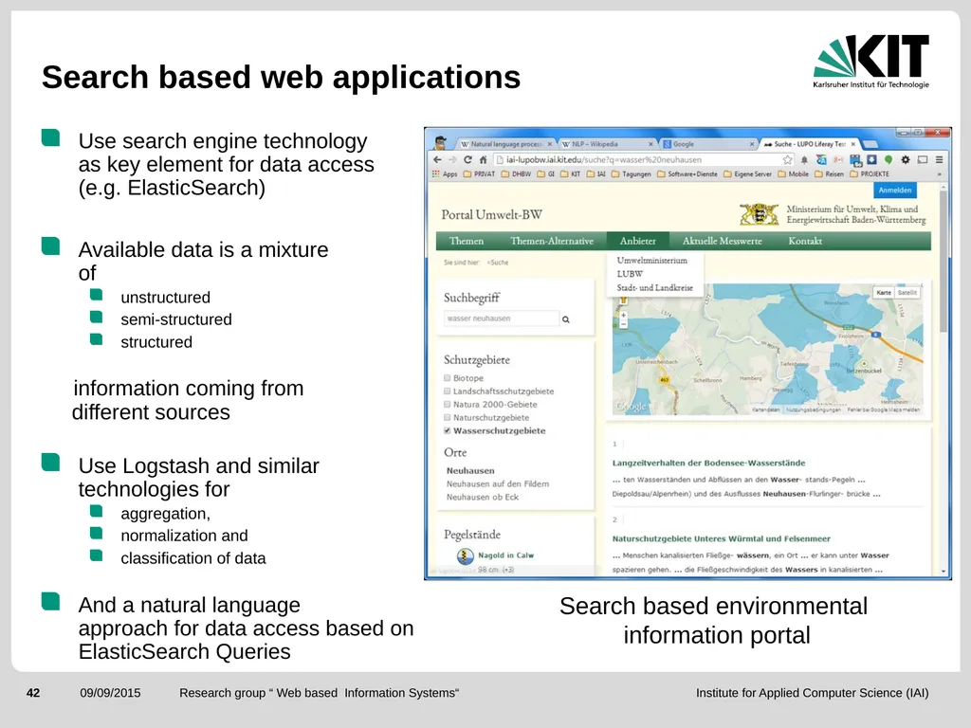Click the scrollbar down arrow
The image size is (971, 728).
(x=944, y=572)
